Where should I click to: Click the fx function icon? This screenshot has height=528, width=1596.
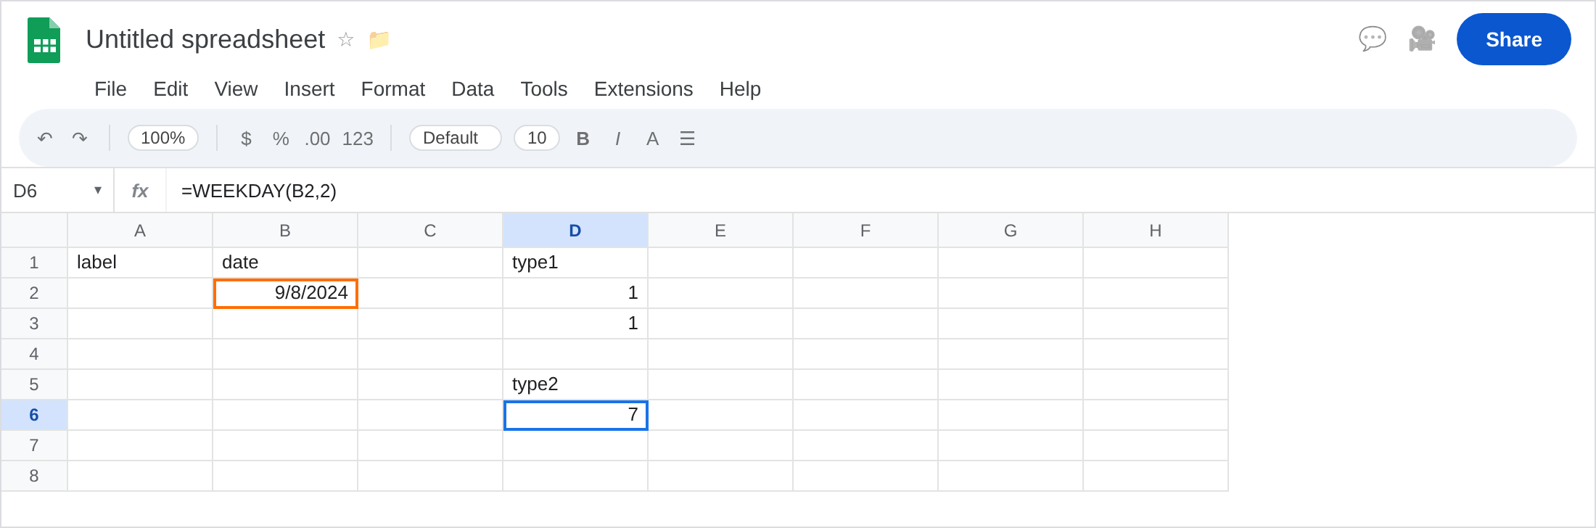point(139,191)
